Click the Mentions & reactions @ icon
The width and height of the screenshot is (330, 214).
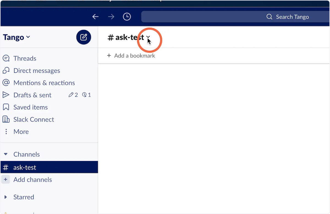click(x=6, y=83)
